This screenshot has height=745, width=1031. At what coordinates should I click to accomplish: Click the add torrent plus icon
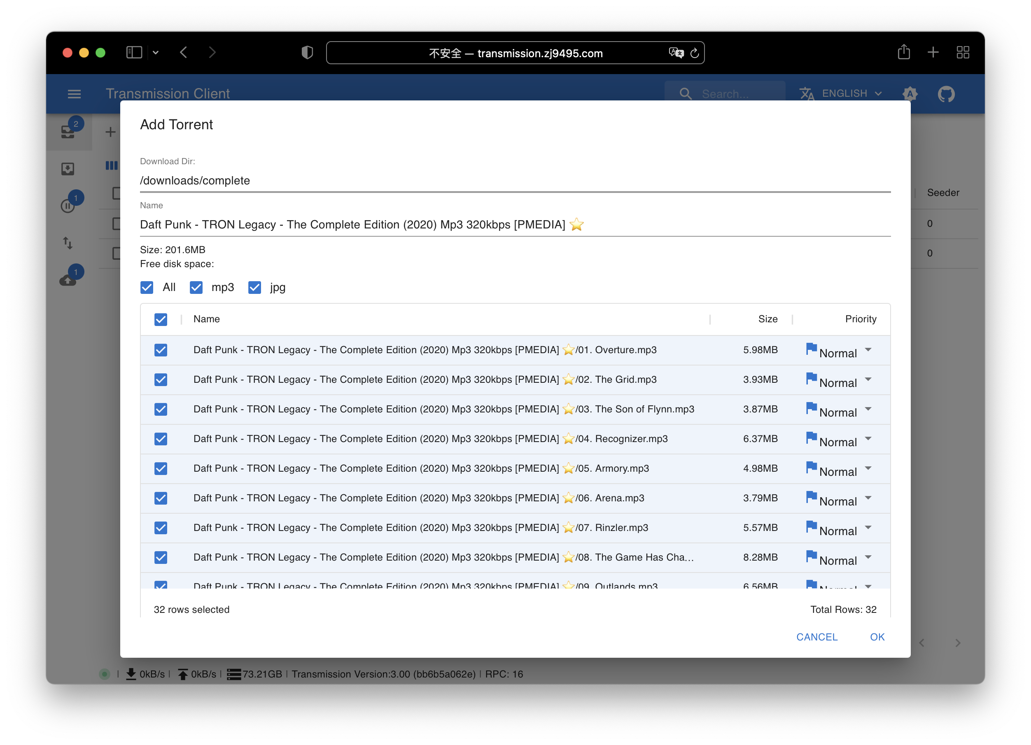[110, 132]
